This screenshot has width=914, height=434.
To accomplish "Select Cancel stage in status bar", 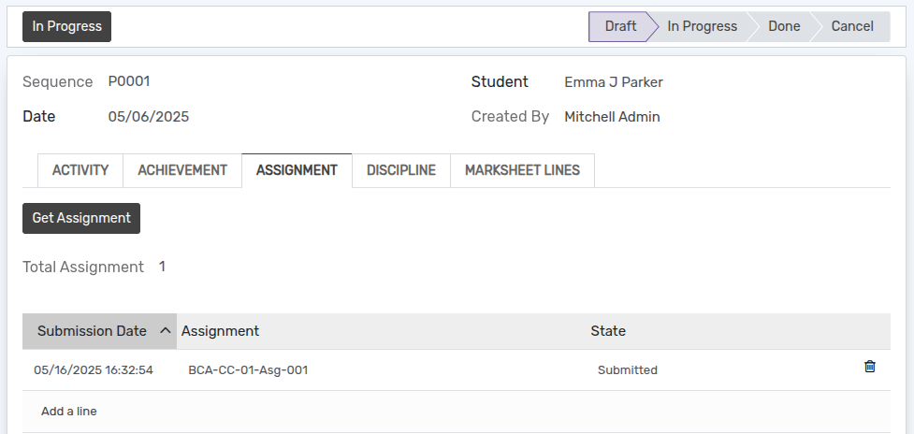I will click(x=852, y=26).
